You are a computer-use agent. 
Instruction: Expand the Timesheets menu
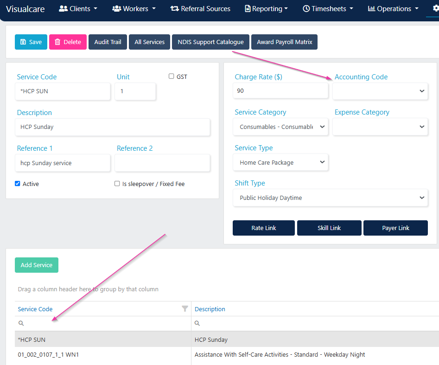[x=328, y=9]
